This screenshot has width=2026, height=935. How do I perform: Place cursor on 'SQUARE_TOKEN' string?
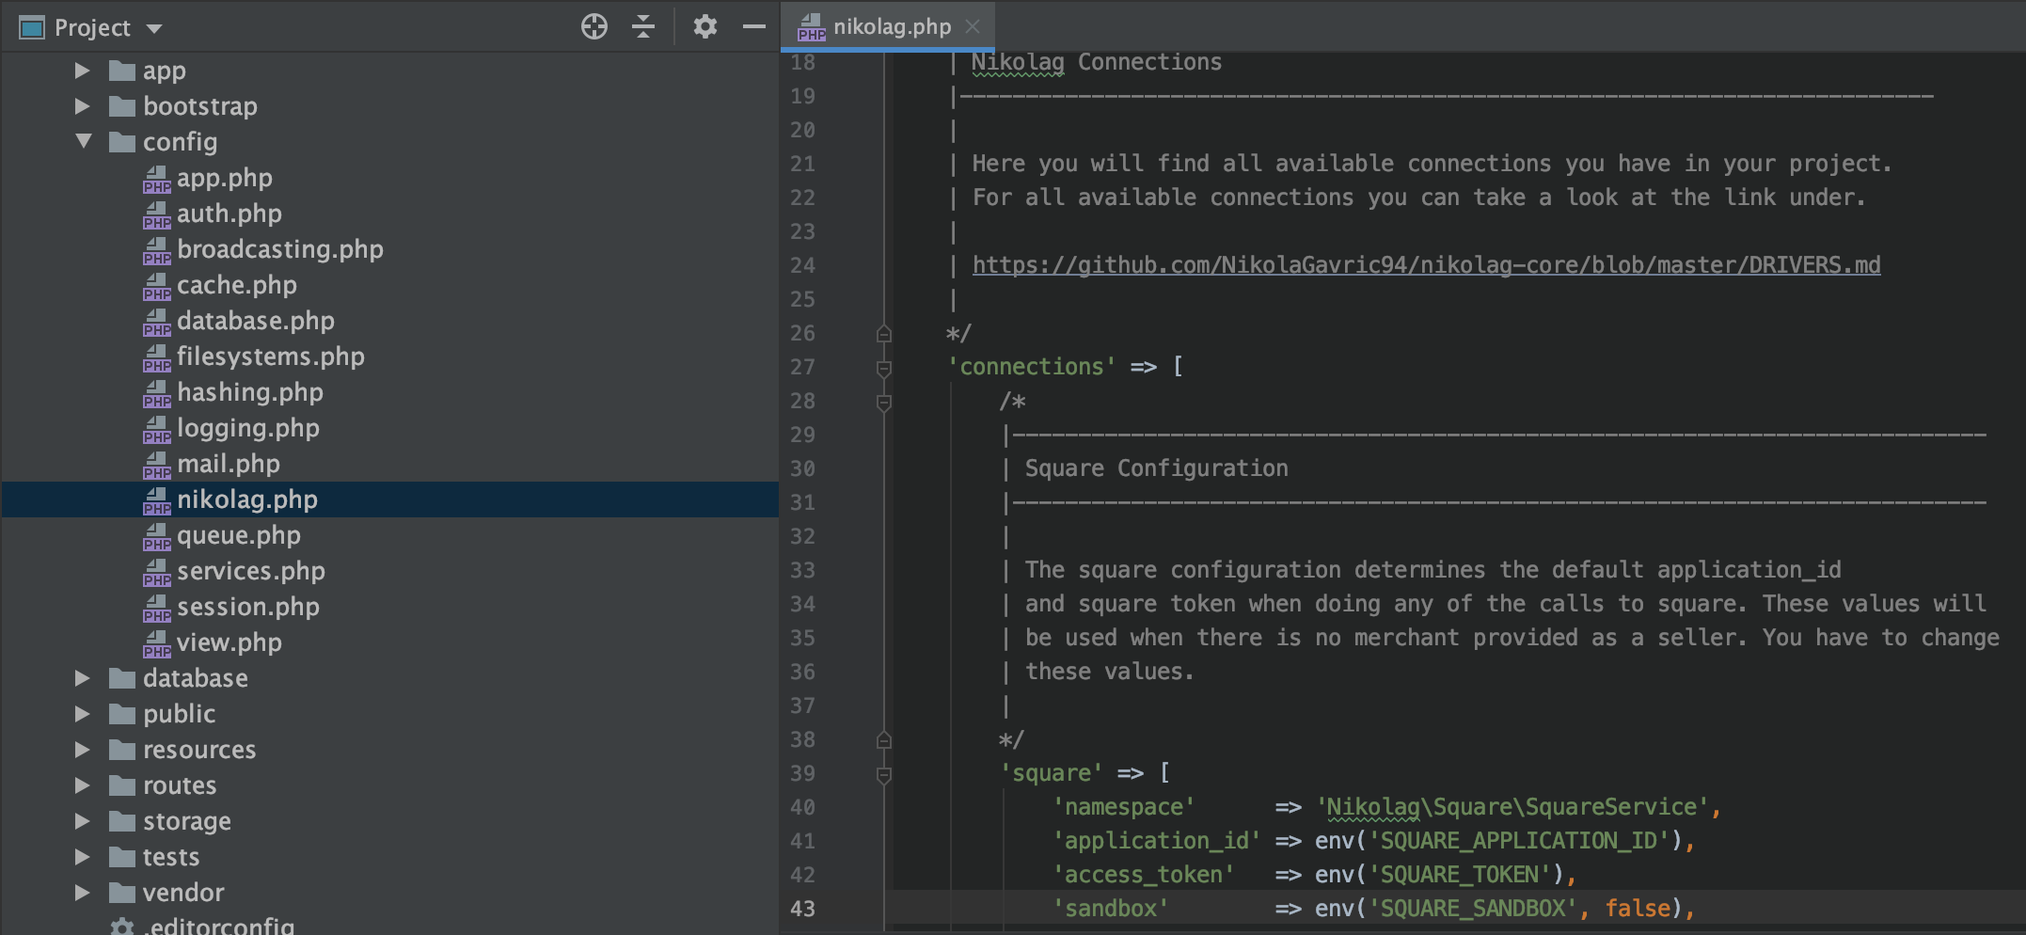pos(1459,875)
